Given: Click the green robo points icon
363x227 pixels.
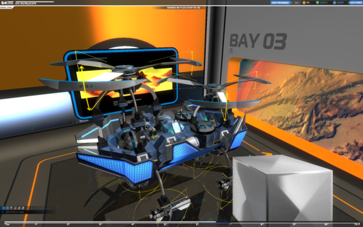Looking at the screenshot, I should [318, 2].
